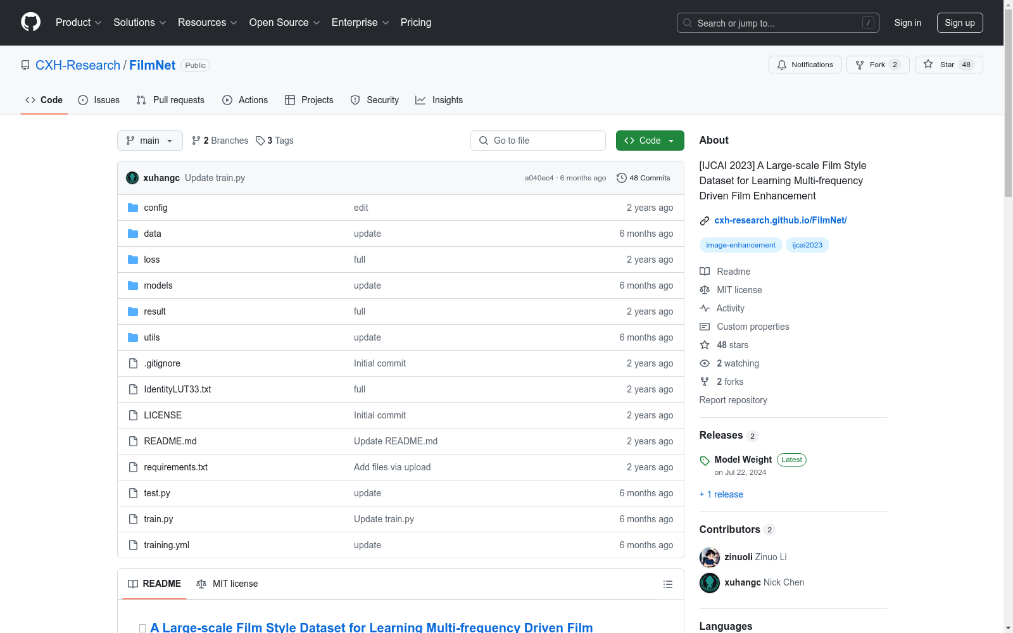Viewport: 1013px width, 633px height.
Task: Open the requirements.txt file
Action: [x=176, y=467]
